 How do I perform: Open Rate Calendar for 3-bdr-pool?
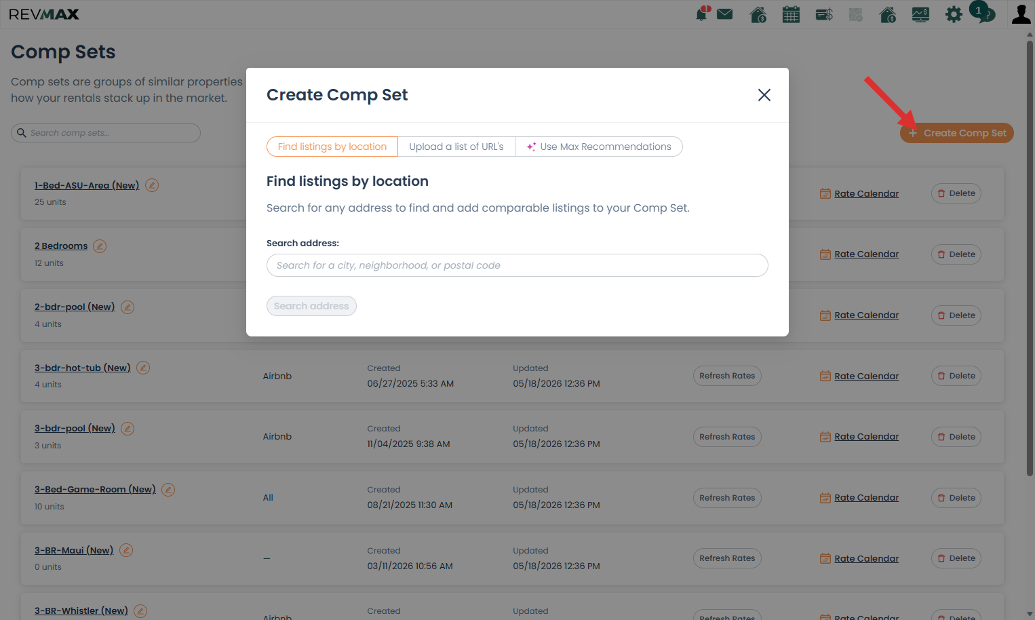coord(859,437)
